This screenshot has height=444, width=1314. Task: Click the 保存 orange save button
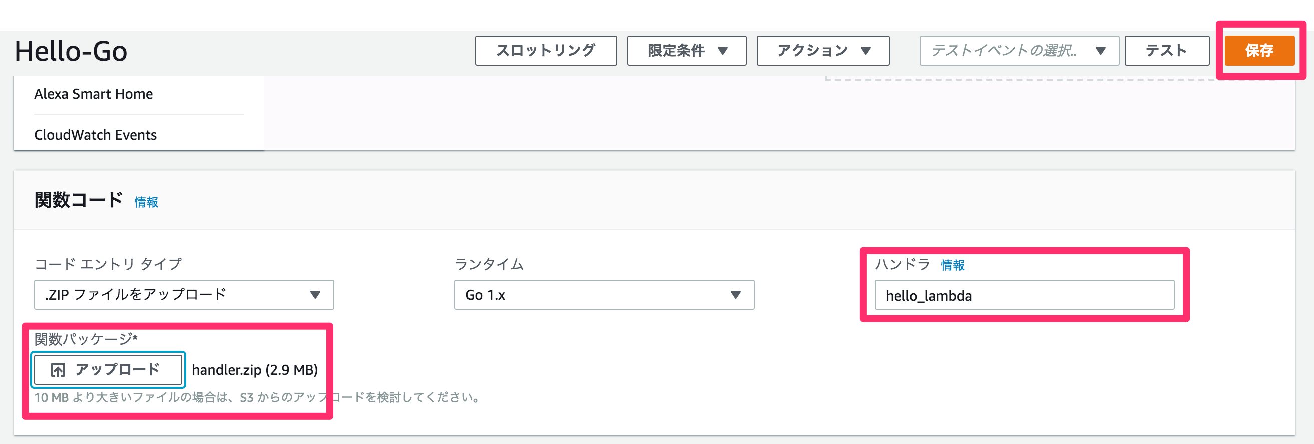(x=1259, y=50)
